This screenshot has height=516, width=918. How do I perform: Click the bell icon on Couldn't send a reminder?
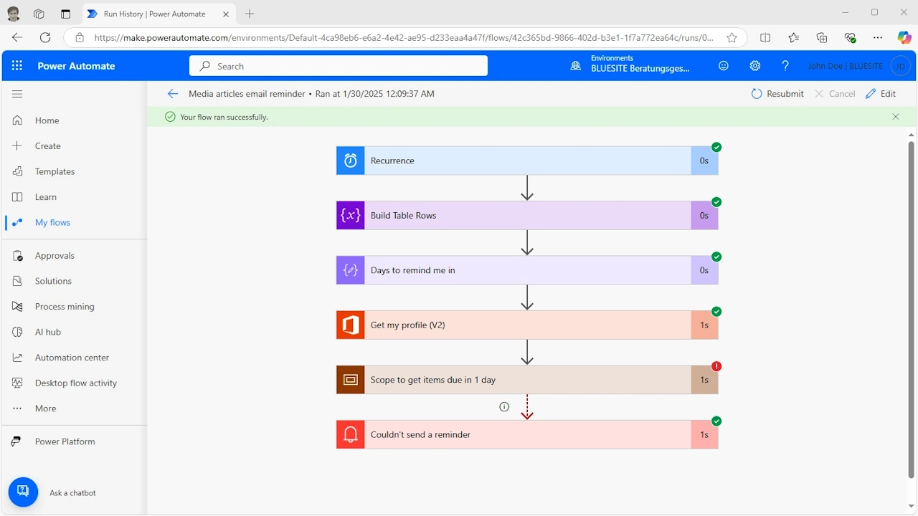(x=350, y=434)
